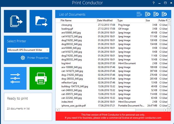Select loading.gif in the list
The width and height of the screenshot is (174, 124).
(111, 29)
